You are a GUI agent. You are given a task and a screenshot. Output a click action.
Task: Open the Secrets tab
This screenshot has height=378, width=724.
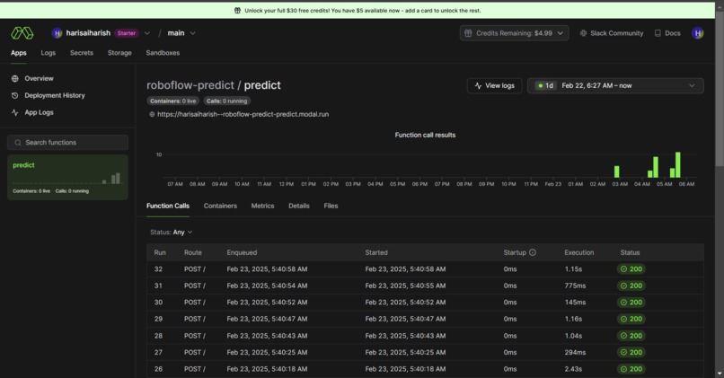[82, 53]
